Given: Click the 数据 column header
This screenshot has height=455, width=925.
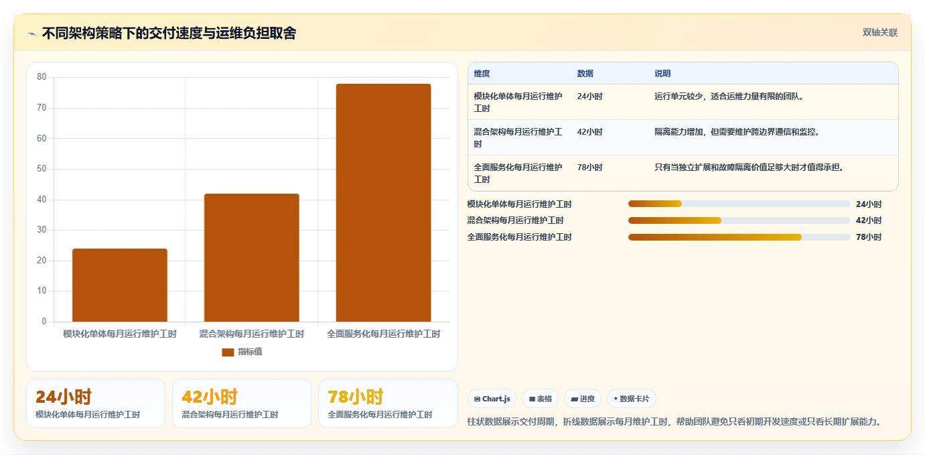Looking at the screenshot, I should (585, 74).
